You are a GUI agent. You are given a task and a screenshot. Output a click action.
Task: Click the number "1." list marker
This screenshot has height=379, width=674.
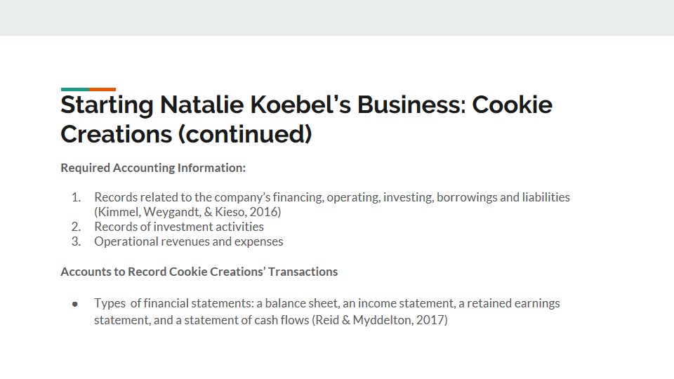(x=76, y=197)
